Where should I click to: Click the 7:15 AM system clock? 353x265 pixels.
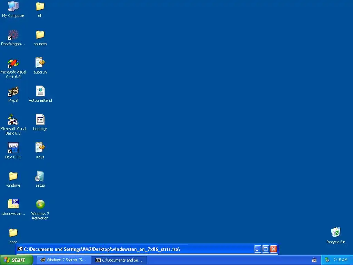click(340, 260)
